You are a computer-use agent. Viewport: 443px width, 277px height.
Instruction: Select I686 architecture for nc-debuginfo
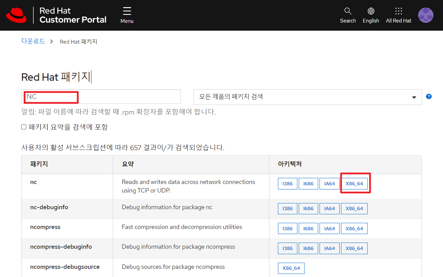tap(308, 209)
